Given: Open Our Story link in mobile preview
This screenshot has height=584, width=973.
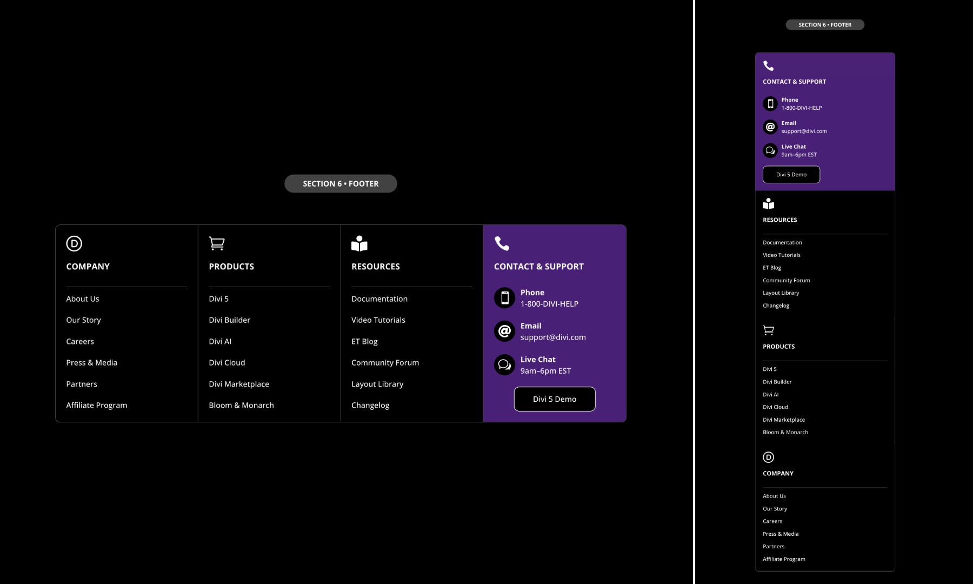Looking at the screenshot, I should pos(775,509).
